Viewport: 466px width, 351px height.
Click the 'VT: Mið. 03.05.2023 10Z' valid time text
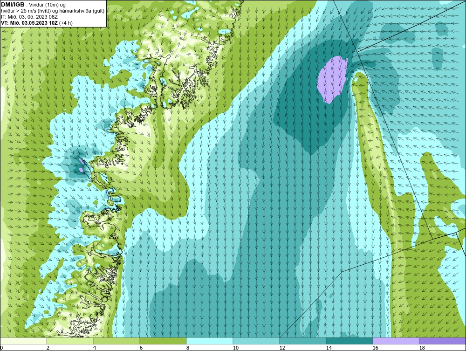pos(29,22)
